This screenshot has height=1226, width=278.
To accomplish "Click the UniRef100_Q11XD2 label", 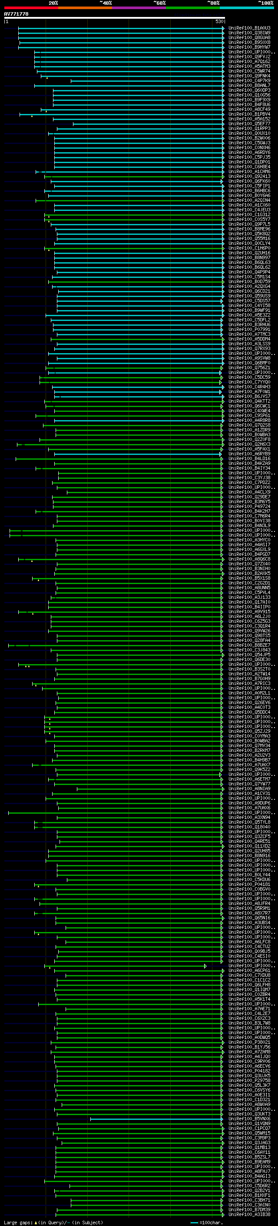I will click(x=249, y=846).
